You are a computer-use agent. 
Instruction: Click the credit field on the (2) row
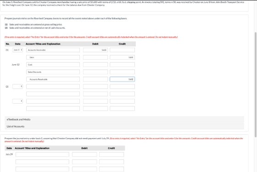click(122, 87)
